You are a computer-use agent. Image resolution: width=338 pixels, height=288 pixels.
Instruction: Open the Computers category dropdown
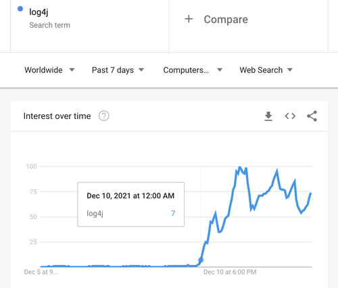pyautogui.click(x=193, y=70)
